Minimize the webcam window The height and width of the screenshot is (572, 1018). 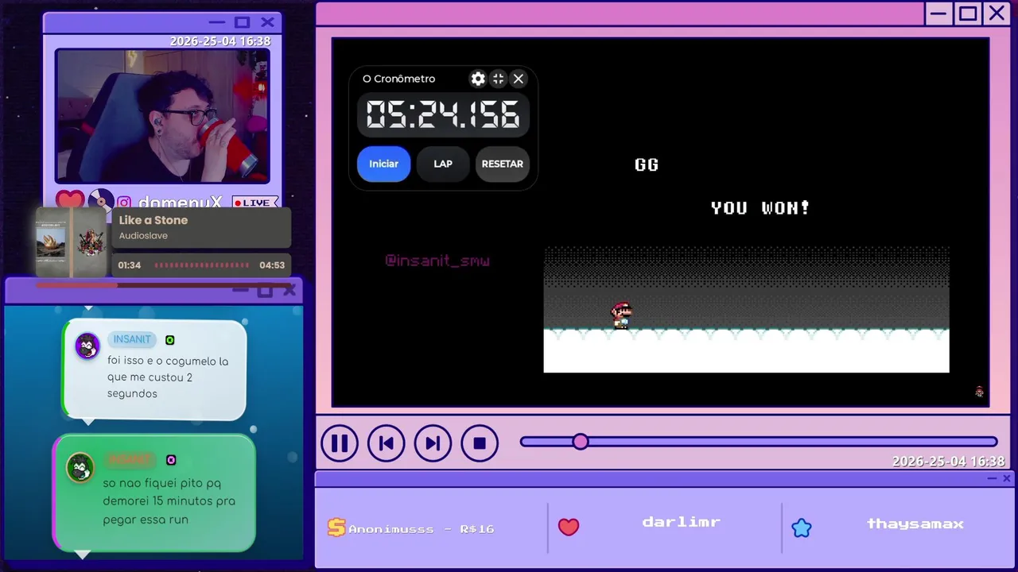[216, 22]
